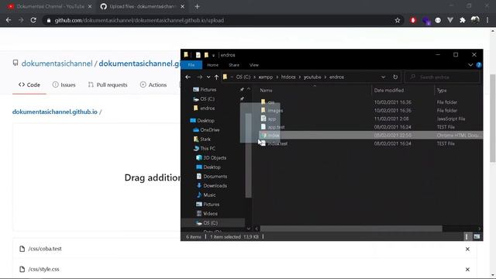Image resolution: width=496 pixels, height=279 pixels.
Task: Select the app.test file
Action: (276, 127)
